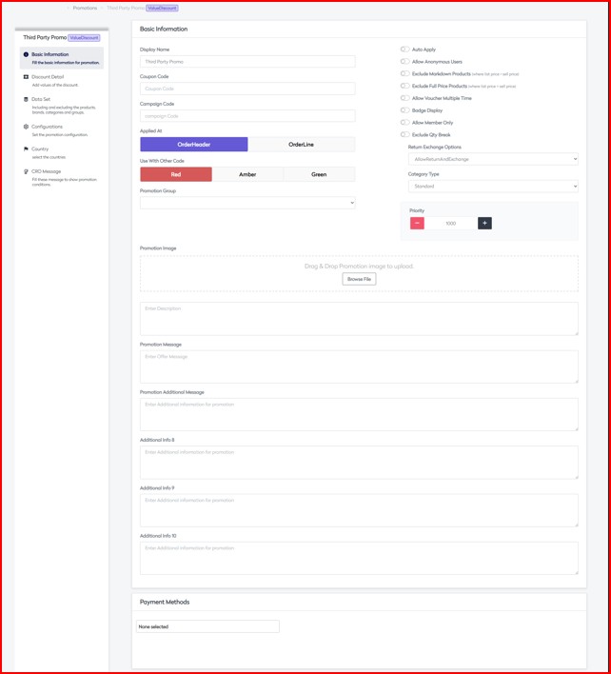Toggle Allow Anonymous Users switch
The image size is (611, 674).
point(404,62)
